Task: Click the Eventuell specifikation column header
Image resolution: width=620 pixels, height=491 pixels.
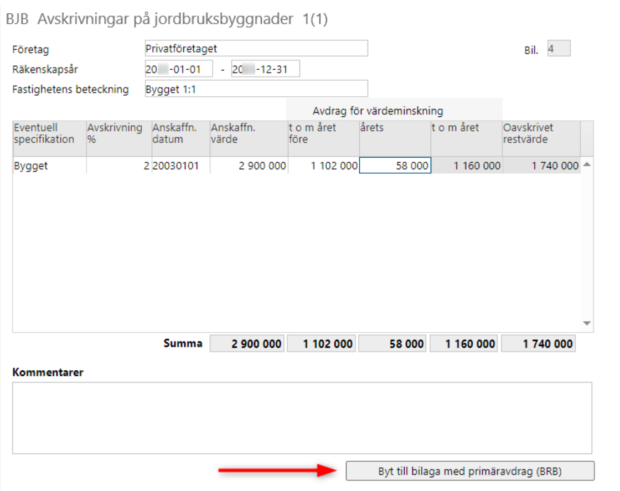Action: (x=49, y=138)
